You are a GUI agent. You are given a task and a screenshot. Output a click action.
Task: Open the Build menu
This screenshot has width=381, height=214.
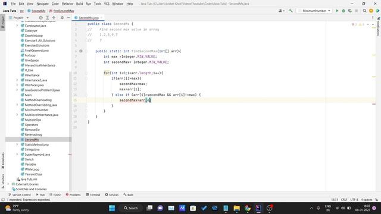[x=79, y=4]
